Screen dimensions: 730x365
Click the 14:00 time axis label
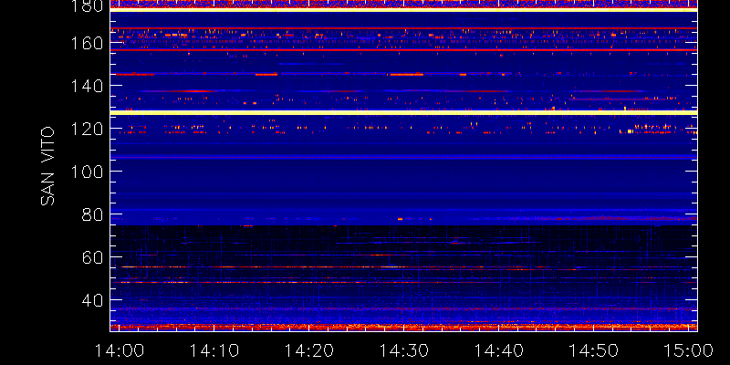[120, 350]
